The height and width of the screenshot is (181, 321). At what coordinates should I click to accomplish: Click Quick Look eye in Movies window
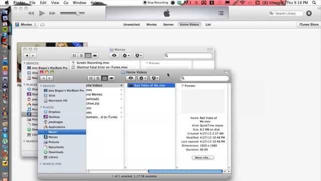[114, 56]
